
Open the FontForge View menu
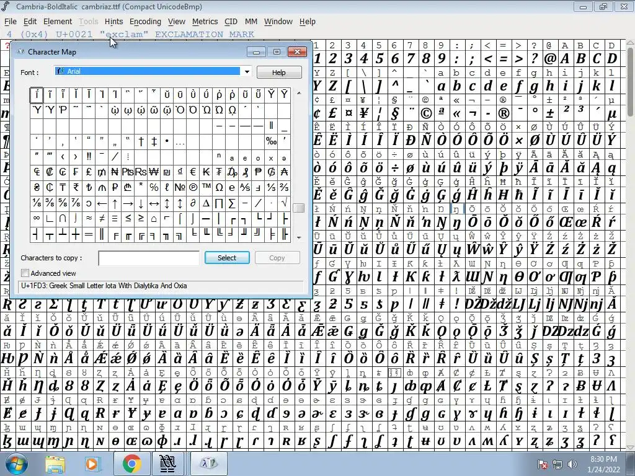click(x=177, y=22)
